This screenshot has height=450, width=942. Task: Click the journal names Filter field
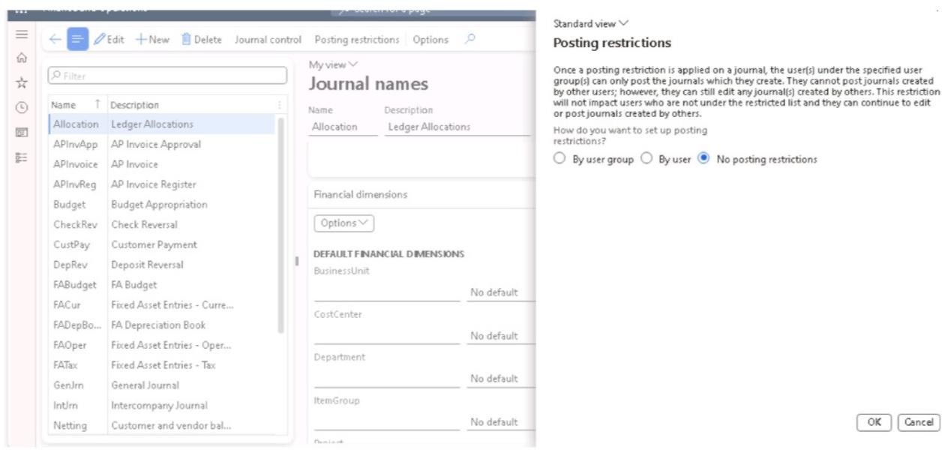[167, 76]
